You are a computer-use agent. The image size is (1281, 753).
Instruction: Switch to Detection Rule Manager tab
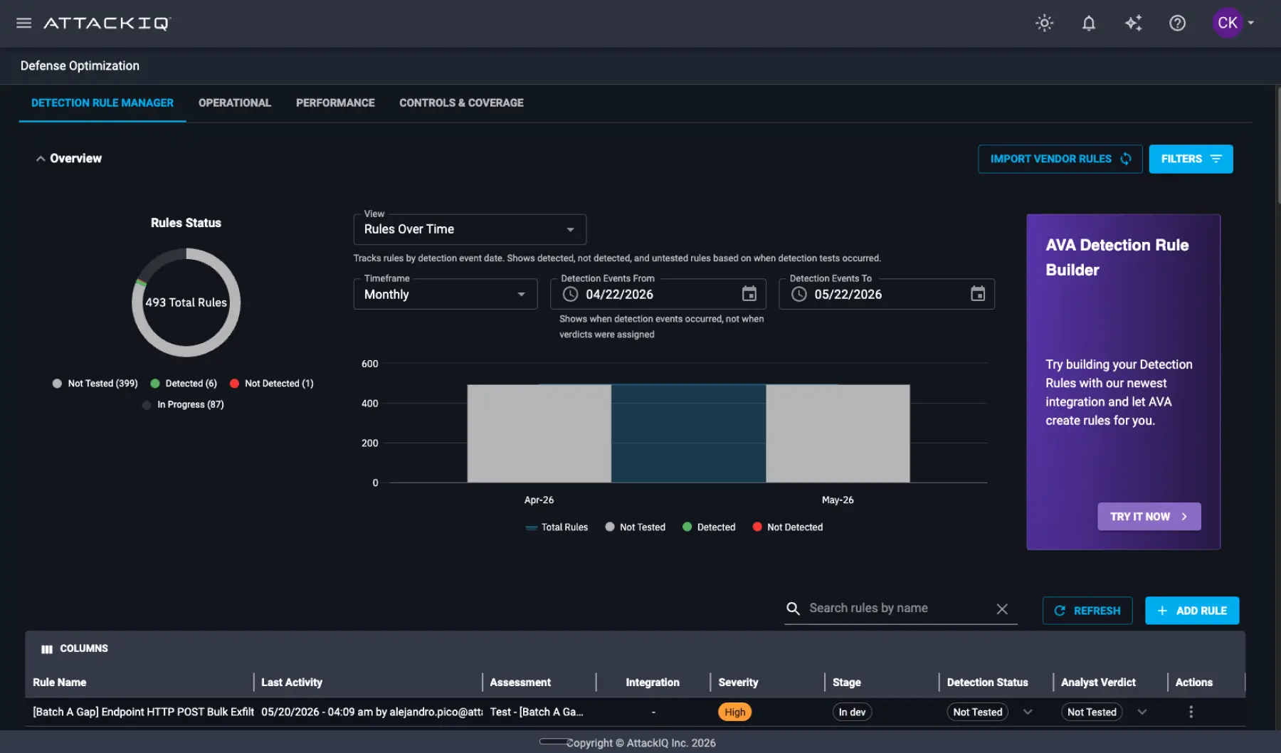(102, 103)
